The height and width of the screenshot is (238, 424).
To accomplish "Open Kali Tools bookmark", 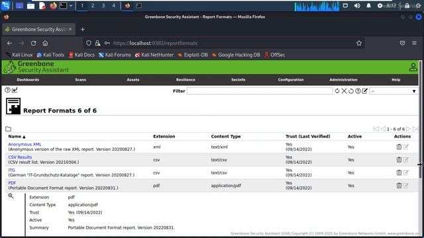I will tap(50, 55).
